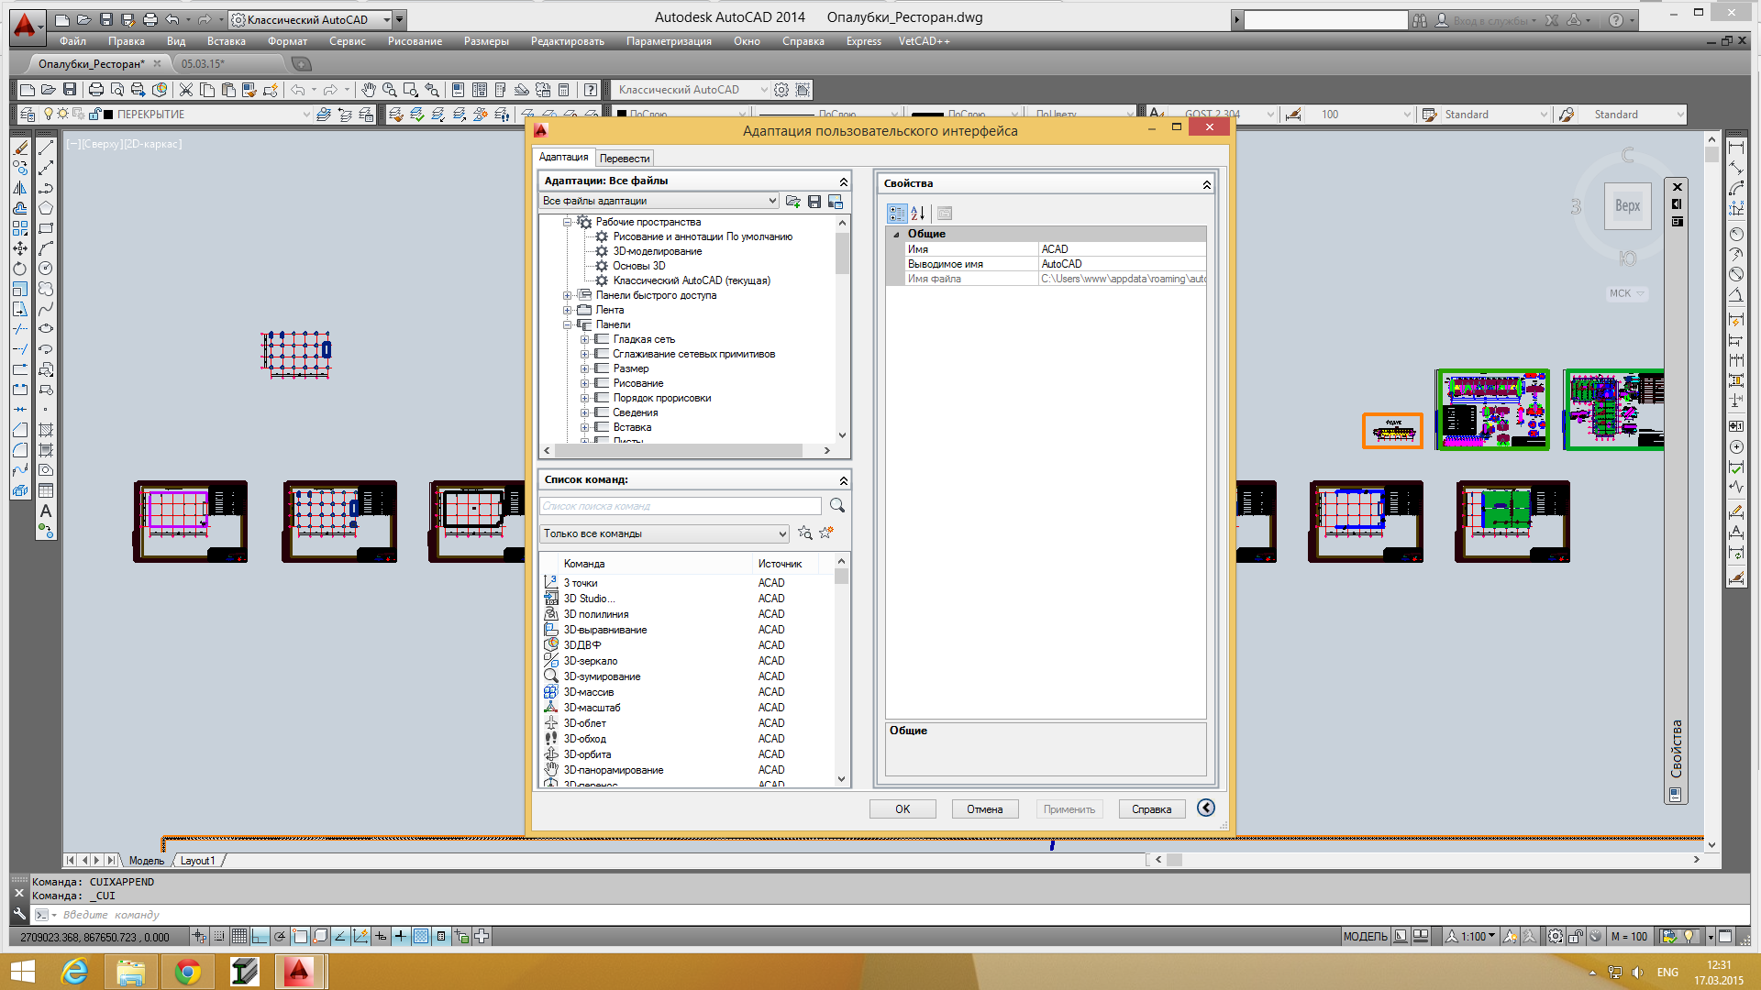This screenshot has width=1761, height=990.
Task: Select 'Классический AutoCAD (текущая)' in the tree
Action: point(692,280)
